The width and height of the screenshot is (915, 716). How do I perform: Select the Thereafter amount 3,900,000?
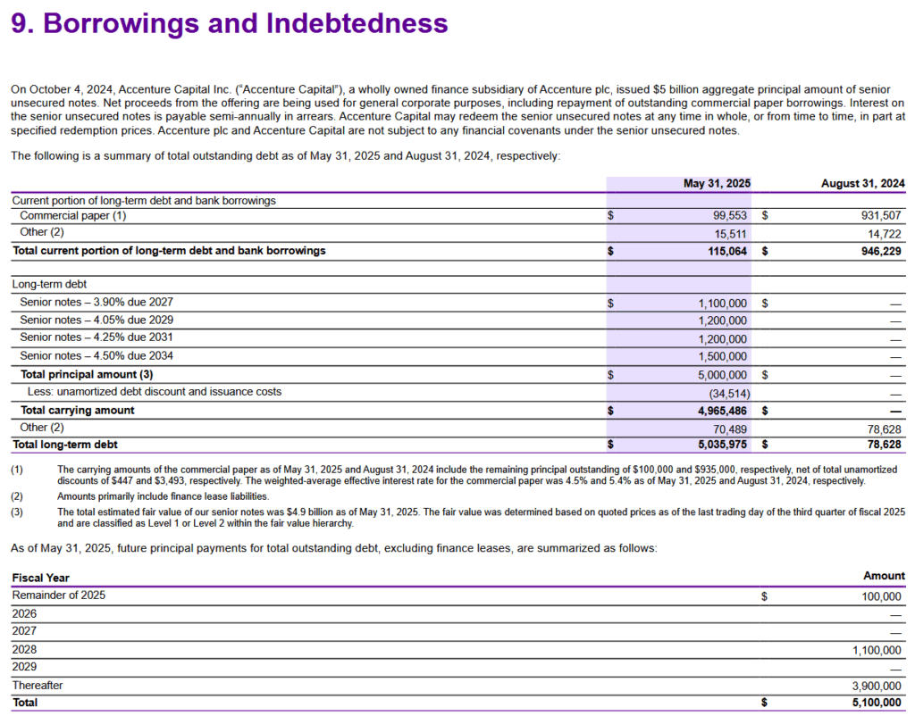(877, 687)
